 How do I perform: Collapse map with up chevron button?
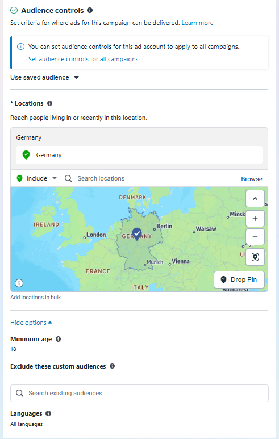coord(255,199)
